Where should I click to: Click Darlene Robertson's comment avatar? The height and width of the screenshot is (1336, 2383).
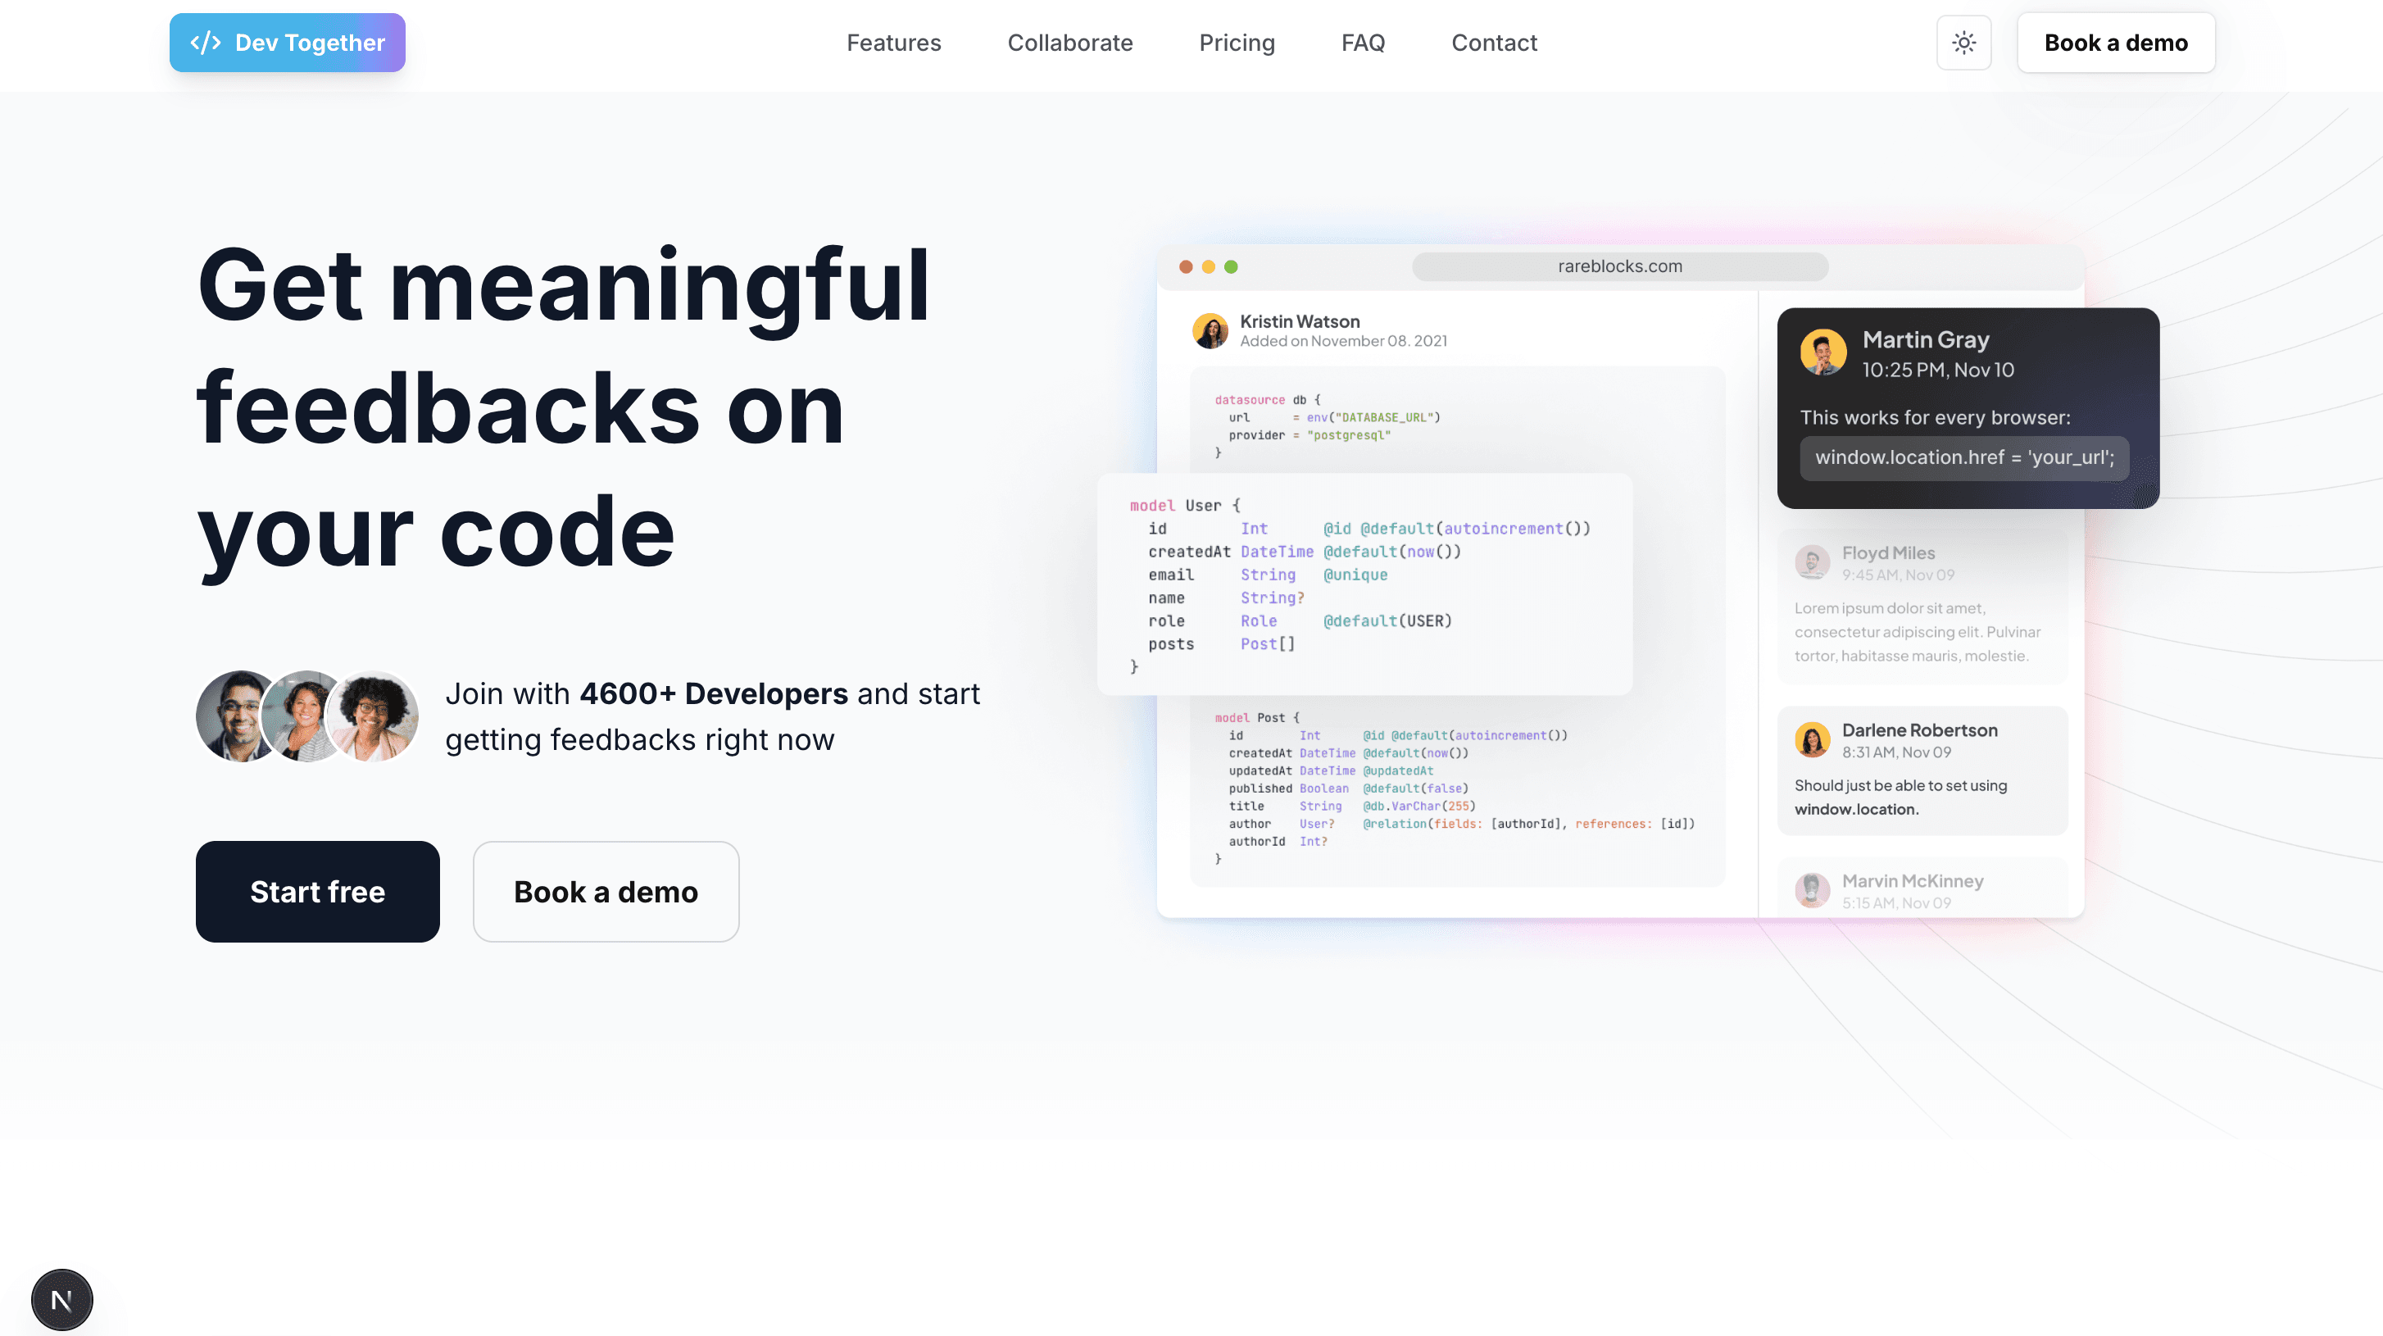click(1812, 739)
